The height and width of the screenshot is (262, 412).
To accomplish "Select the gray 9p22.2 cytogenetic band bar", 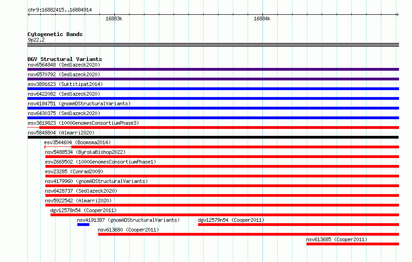I will click(213, 45).
